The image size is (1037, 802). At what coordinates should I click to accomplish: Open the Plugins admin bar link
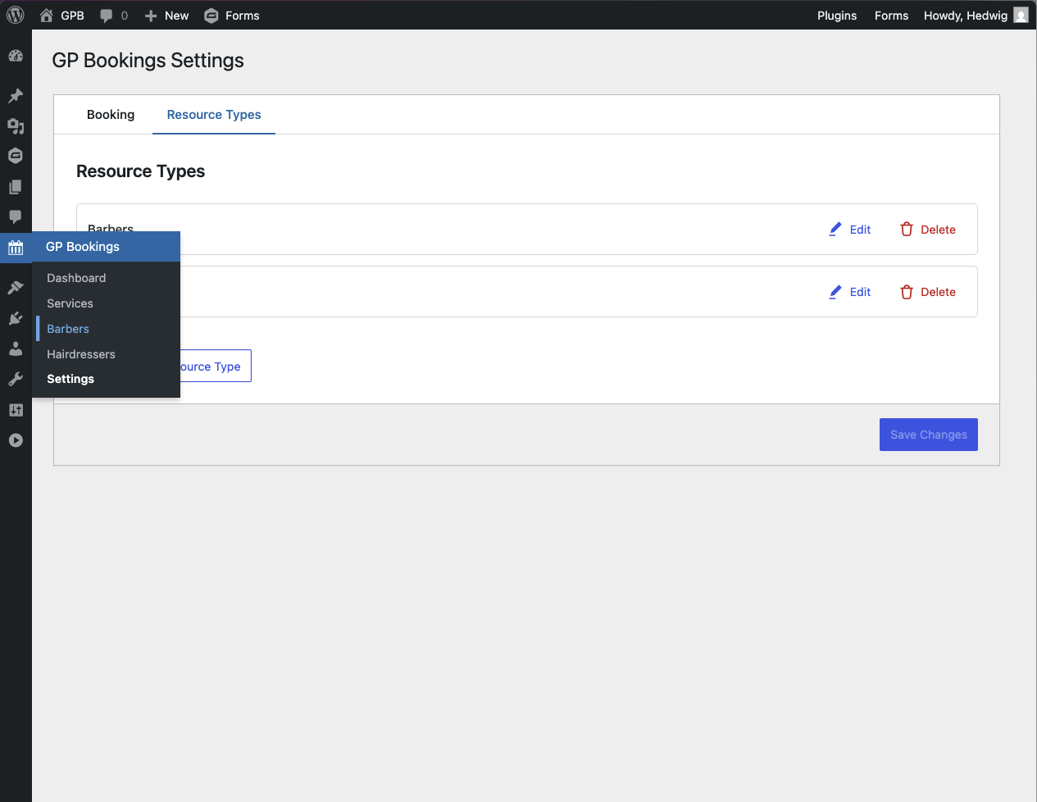837,16
